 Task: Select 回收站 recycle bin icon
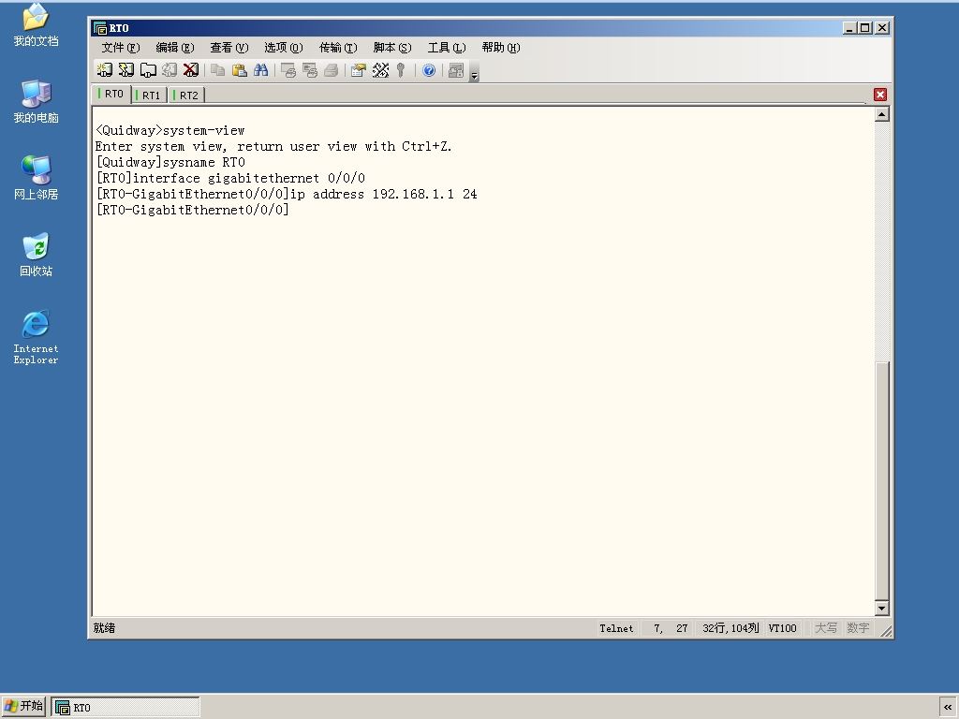[37, 255]
